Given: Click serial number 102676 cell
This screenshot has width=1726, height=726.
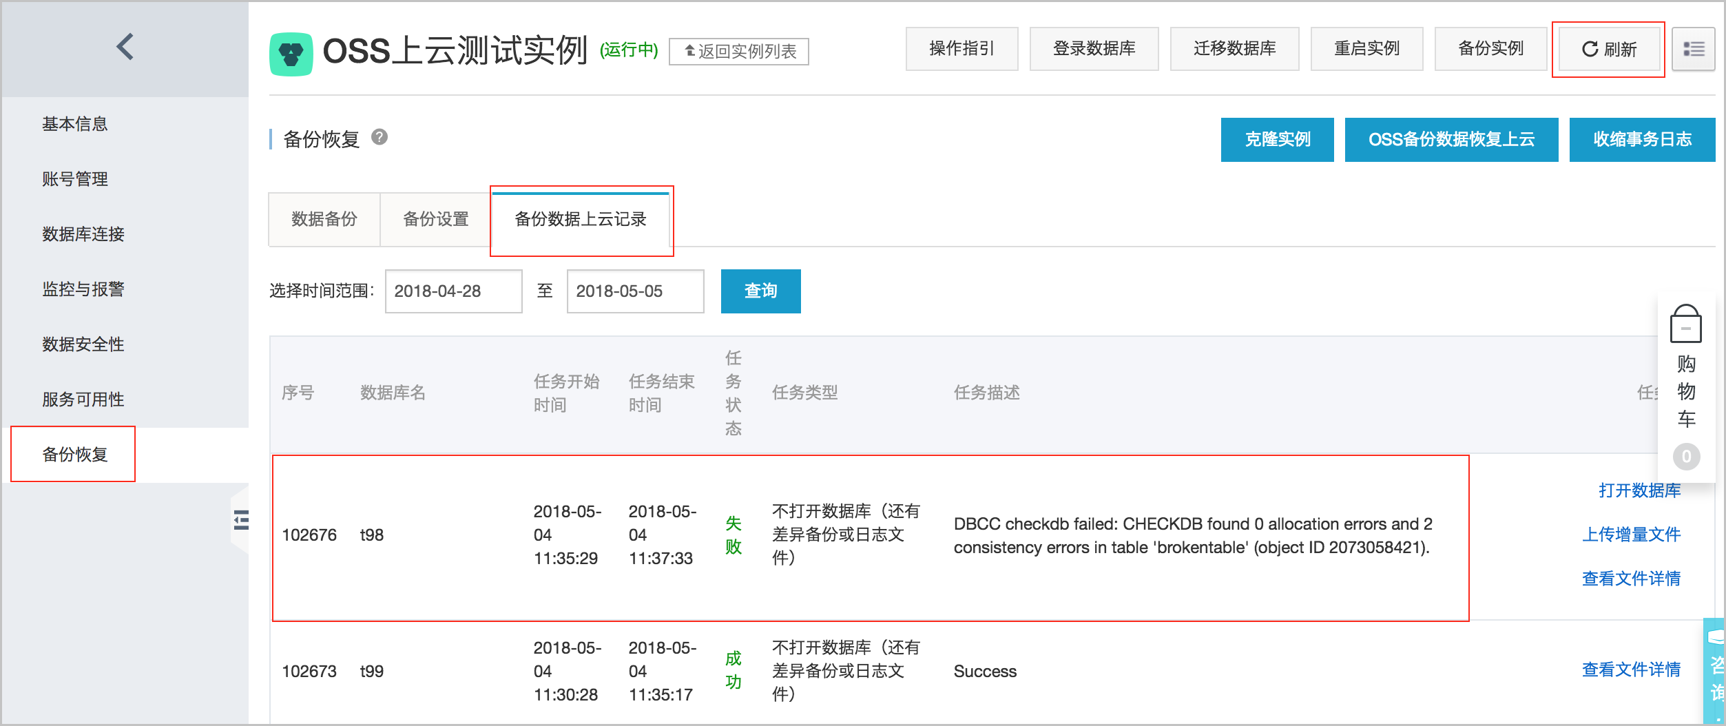Looking at the screenshot, I should click(309, 535).
